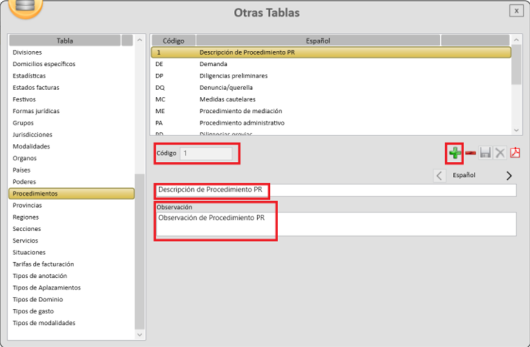Click the floppy disk save icon
530x347 pixels.
pos(485,153)
